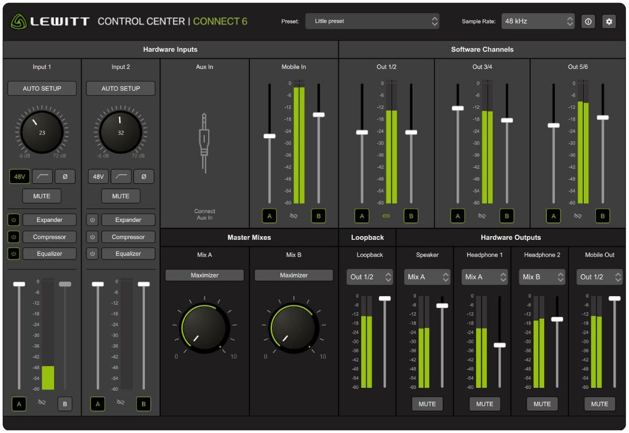629x433 pixels.
Task: Open the Input 2 Equalizer settings
Action: [x=128, y=253]
